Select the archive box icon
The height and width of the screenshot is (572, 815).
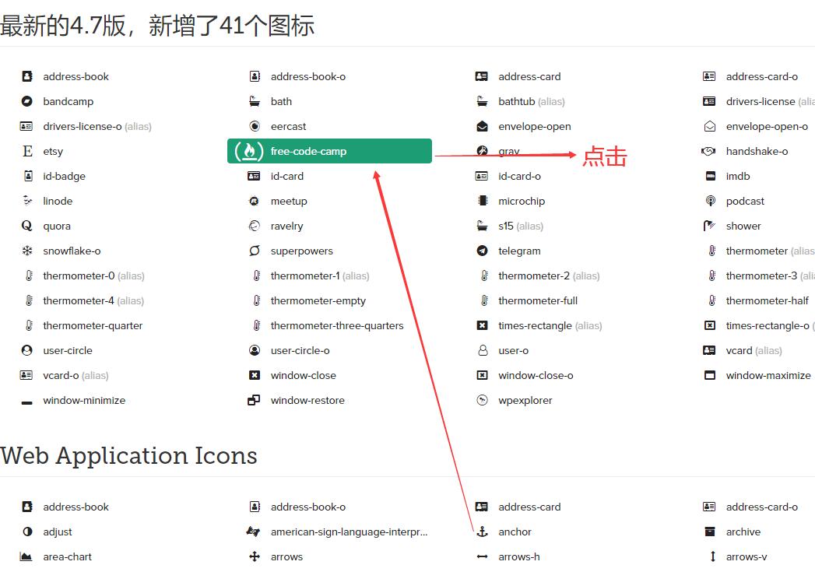710,532
